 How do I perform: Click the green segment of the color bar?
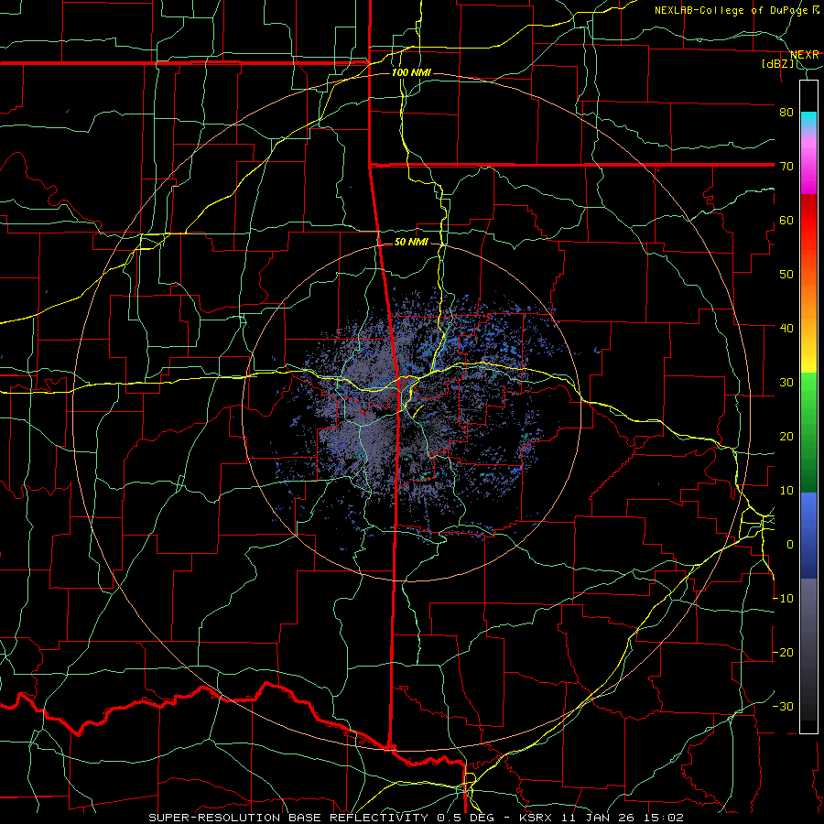pyautogui.click(x=808, y=432)
